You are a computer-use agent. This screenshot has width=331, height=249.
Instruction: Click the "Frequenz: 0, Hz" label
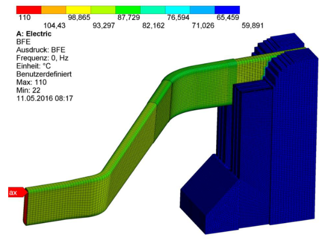42,58
